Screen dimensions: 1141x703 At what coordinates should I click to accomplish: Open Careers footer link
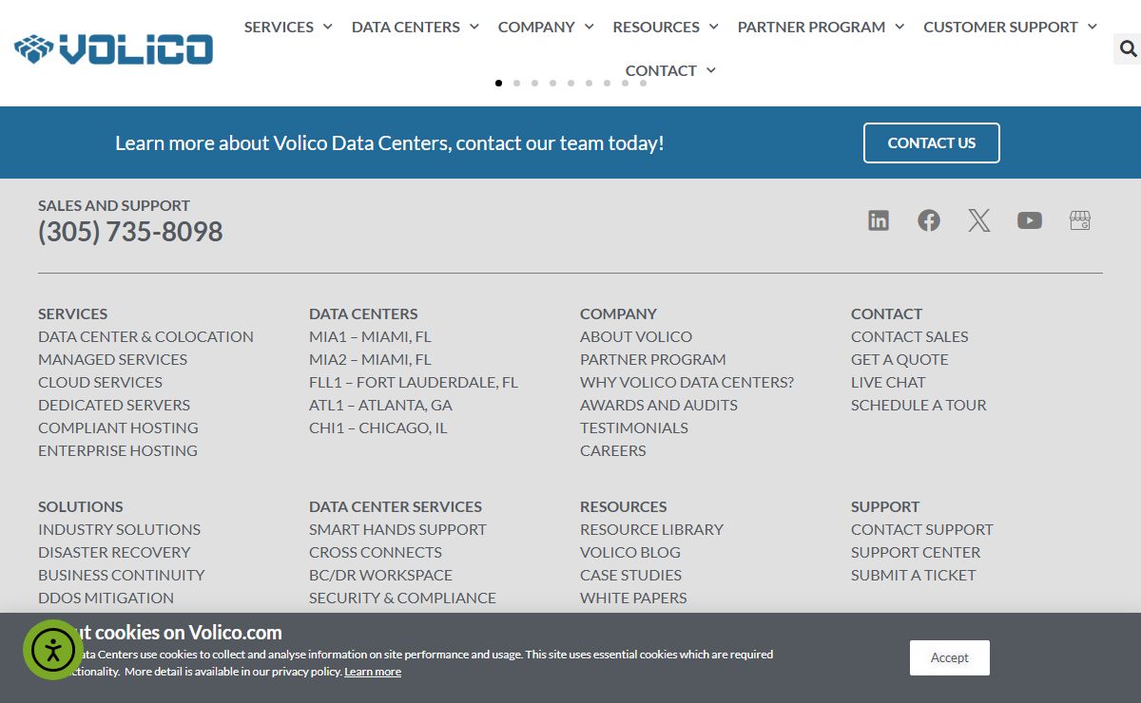pyautogui.click(x=613, y=450)
